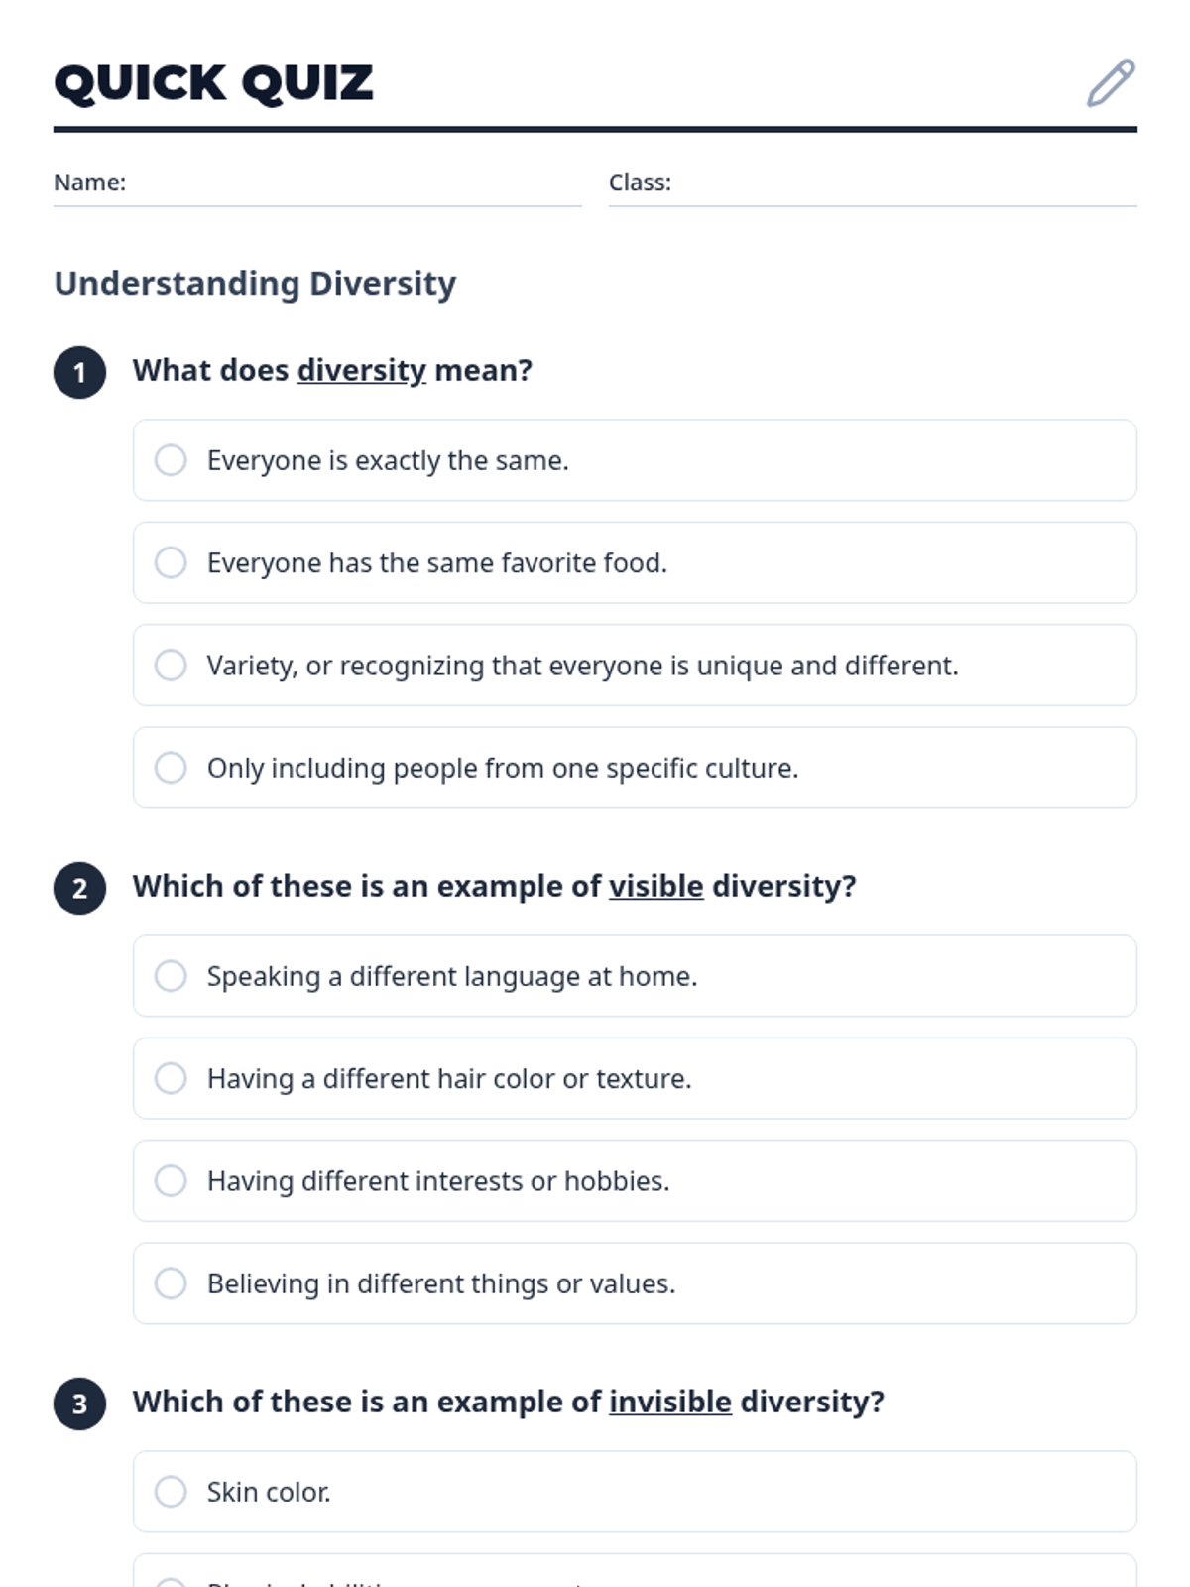Image resolution: width=1190 pixels, height=1587 pixels.
Task: Click the question 3 number badge
Action: [x=79, y=1404]
